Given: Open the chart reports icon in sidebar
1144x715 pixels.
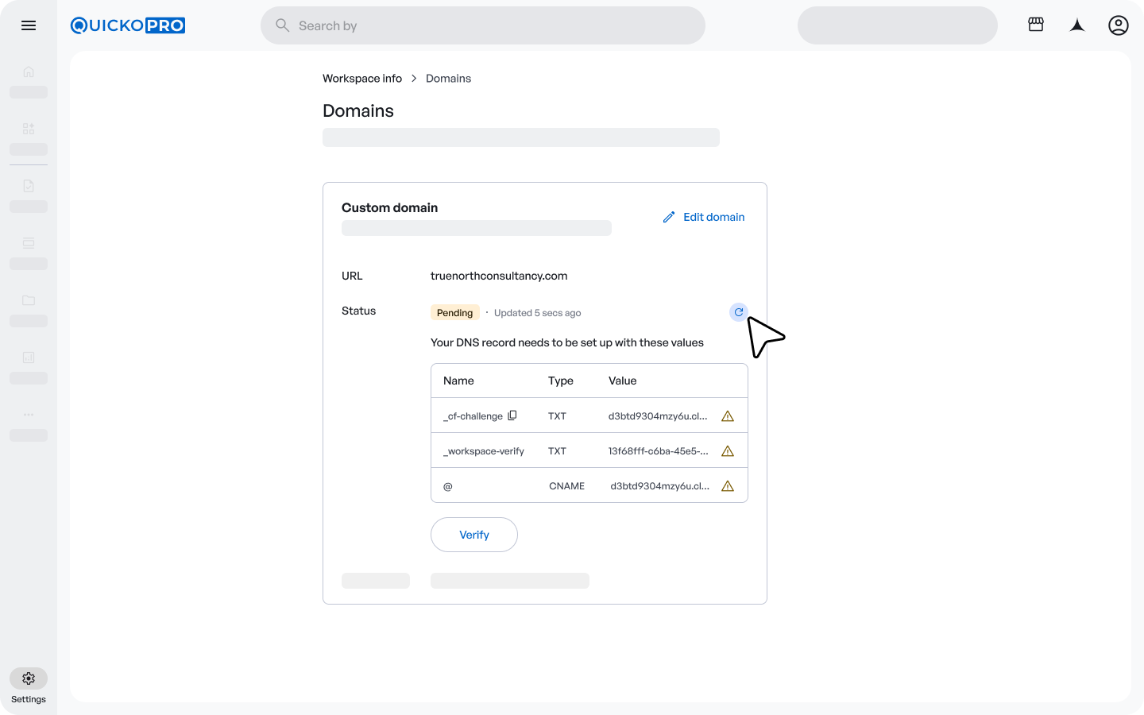Looking at the screenshot, I should (x=29, y=357).
